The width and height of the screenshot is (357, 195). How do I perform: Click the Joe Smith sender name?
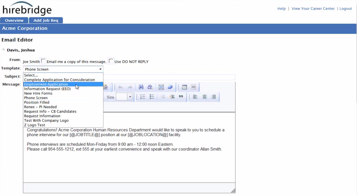coord(31,62)
